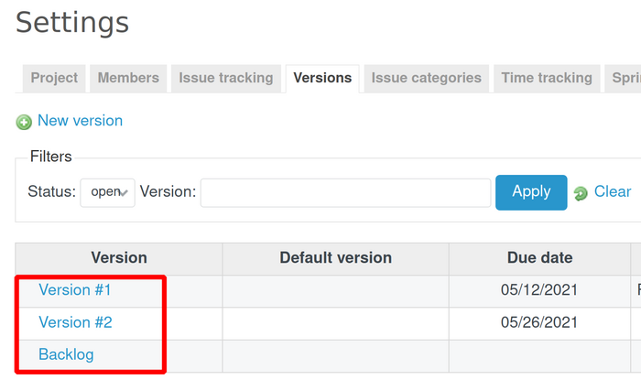Open the Backlog version link
Screen dimensions: 641x390
pos(66,354)
